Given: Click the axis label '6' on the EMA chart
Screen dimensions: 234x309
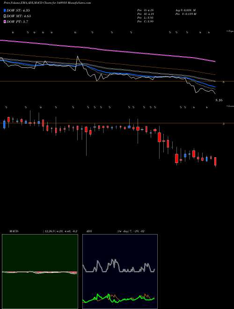Looking at the screenshot, I should (x=224, y=82).
